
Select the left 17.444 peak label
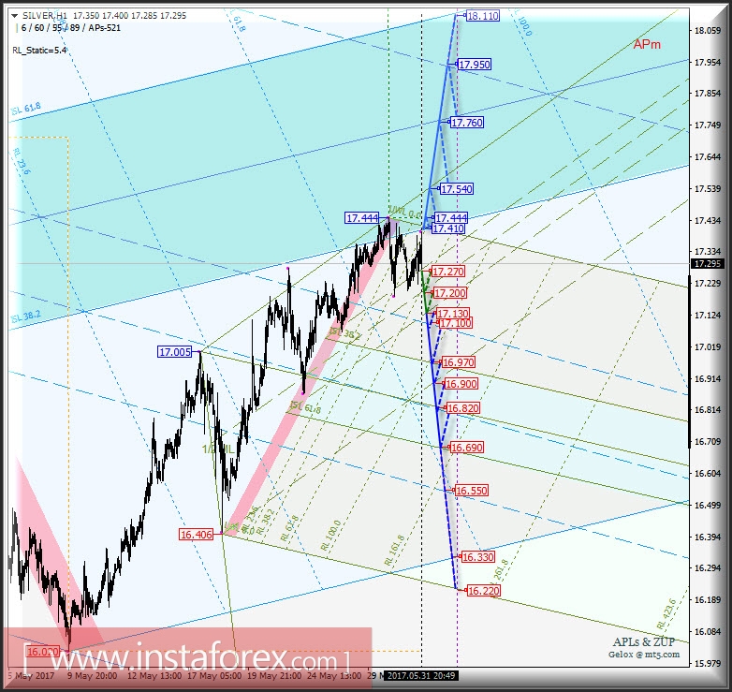[362, 218]
